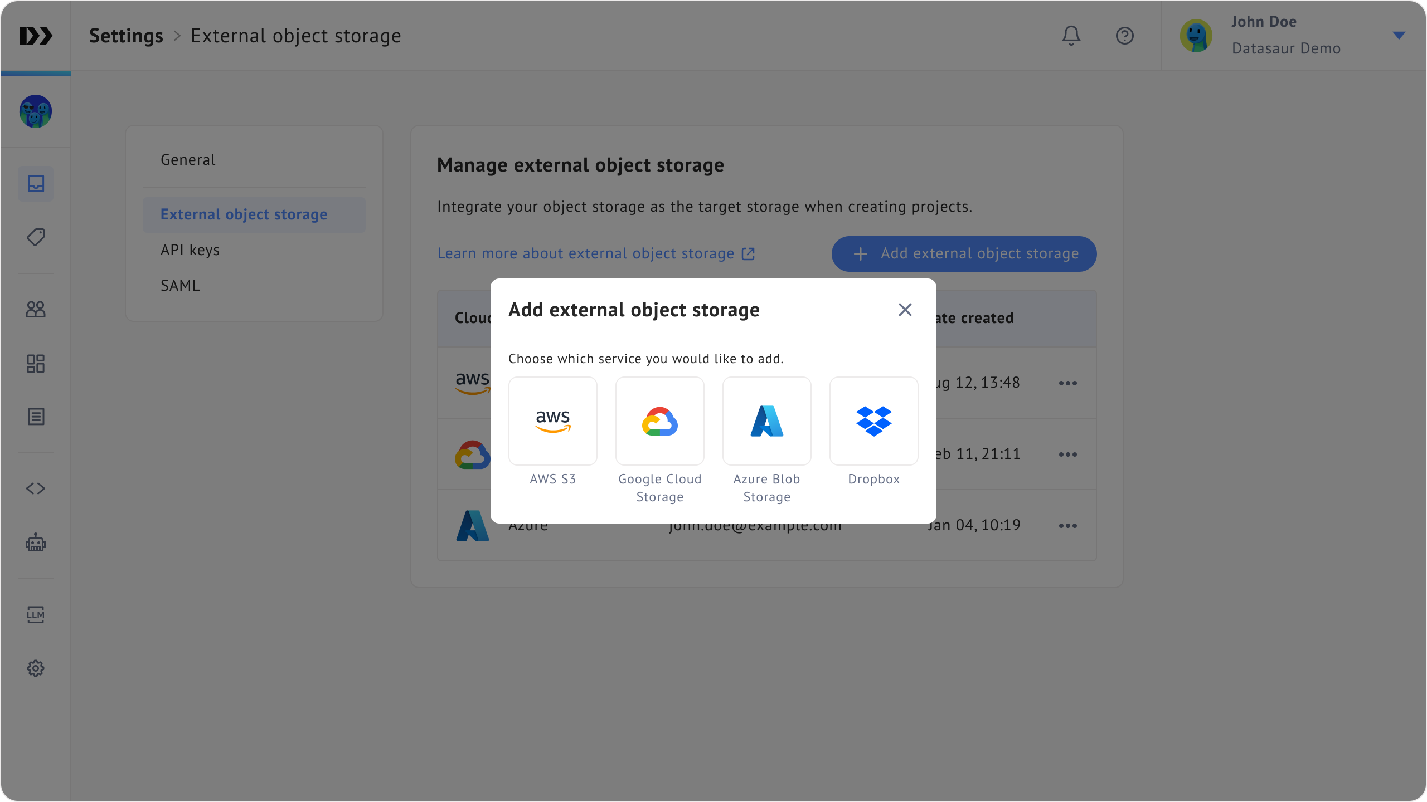Choose Google Cloud Storage option
Viewport: 1427px width, 802px height.
tap(659, 421)
